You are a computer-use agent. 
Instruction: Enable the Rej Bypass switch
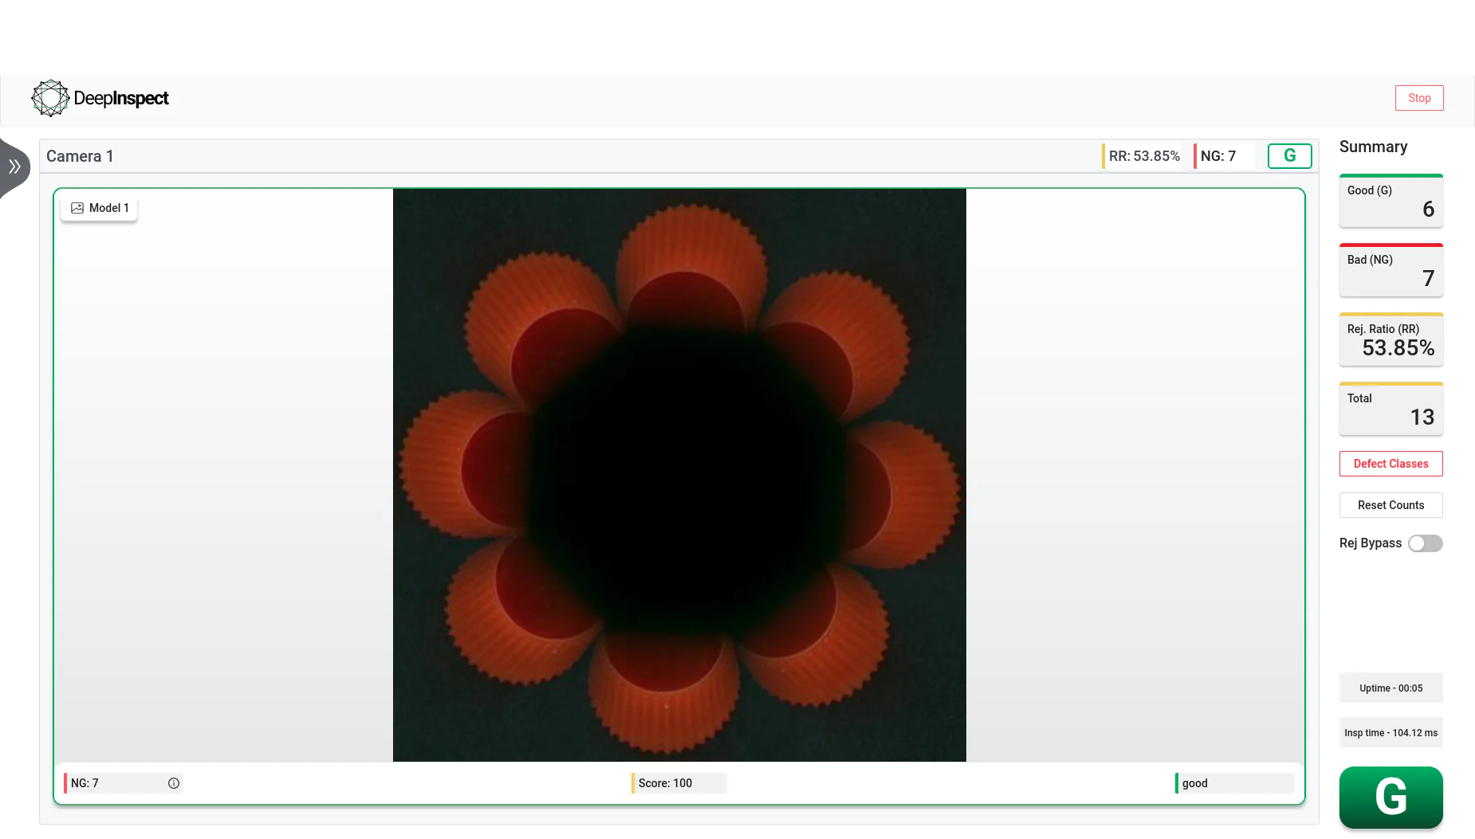tap(1426, 543)
